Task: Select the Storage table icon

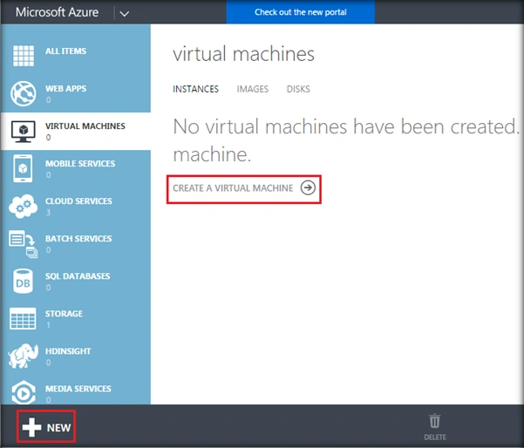Action: [23, 319]
